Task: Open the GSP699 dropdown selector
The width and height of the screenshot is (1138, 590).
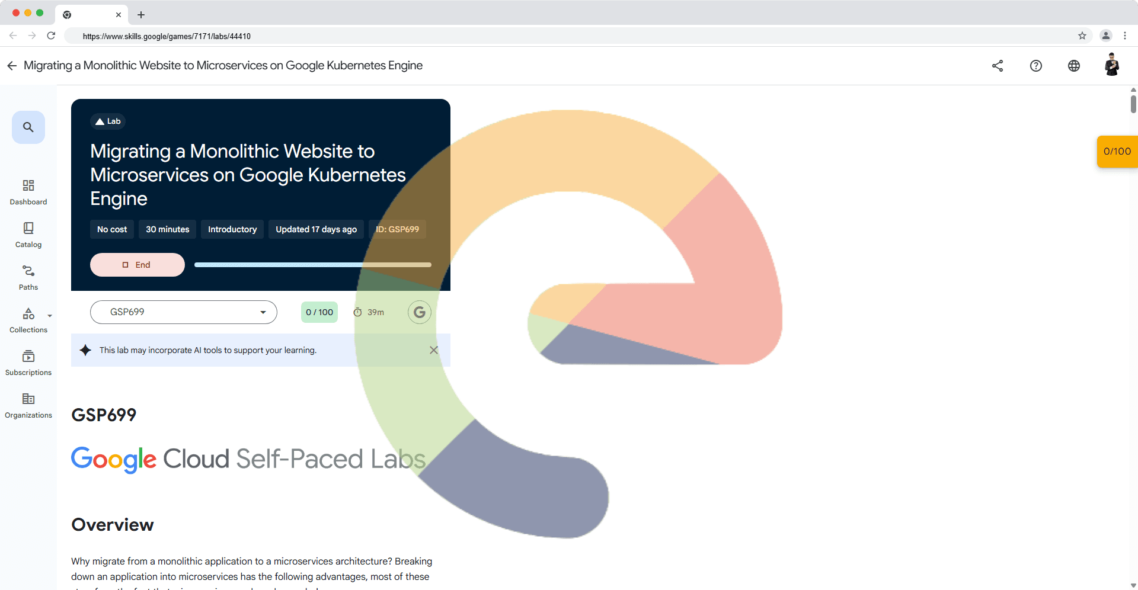Action: [184, 312]
